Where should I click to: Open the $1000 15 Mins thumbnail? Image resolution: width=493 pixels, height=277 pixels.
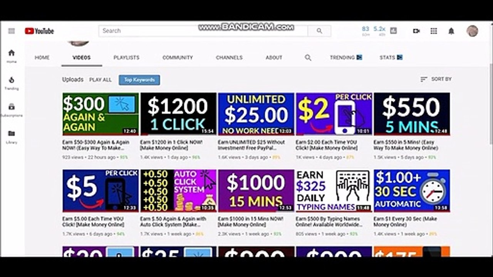(256, 190)
